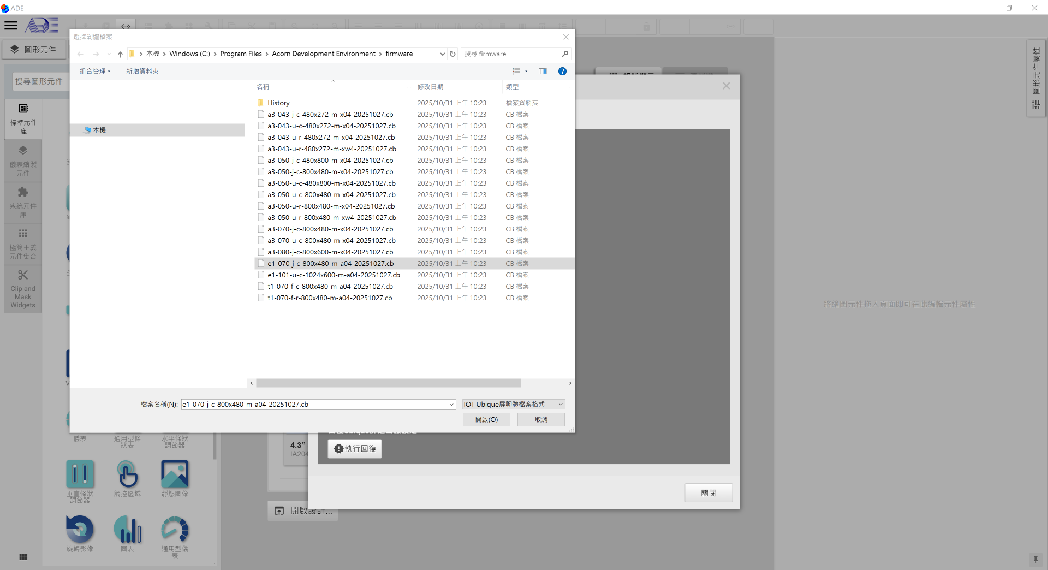1048x570 pixels.
Task: Click the Open button in file dialog
Action: (486, 419)
